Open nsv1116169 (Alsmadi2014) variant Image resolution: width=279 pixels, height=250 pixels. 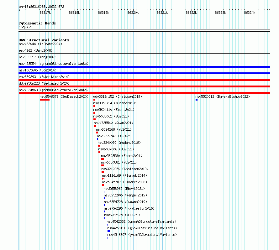[x=124, y=175]
